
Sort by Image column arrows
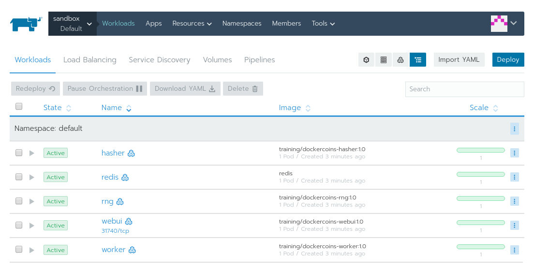click(x=308, y=108)
